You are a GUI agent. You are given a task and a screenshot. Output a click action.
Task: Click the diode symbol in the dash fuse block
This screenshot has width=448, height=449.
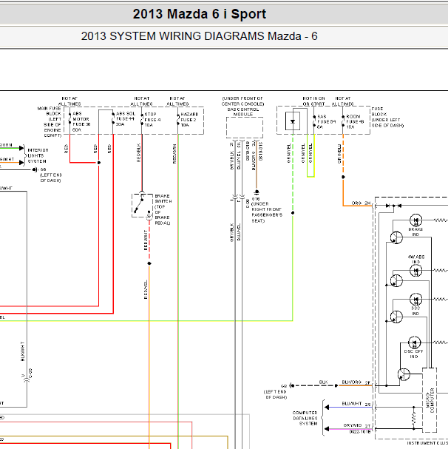point(293,121)
